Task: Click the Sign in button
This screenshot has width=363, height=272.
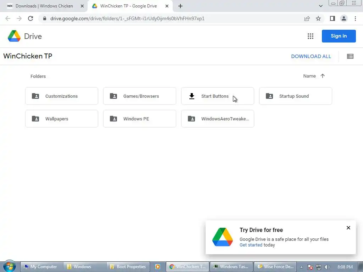Action: [x=339, y=36]
